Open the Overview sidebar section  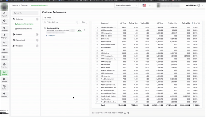tap(4, 66)
